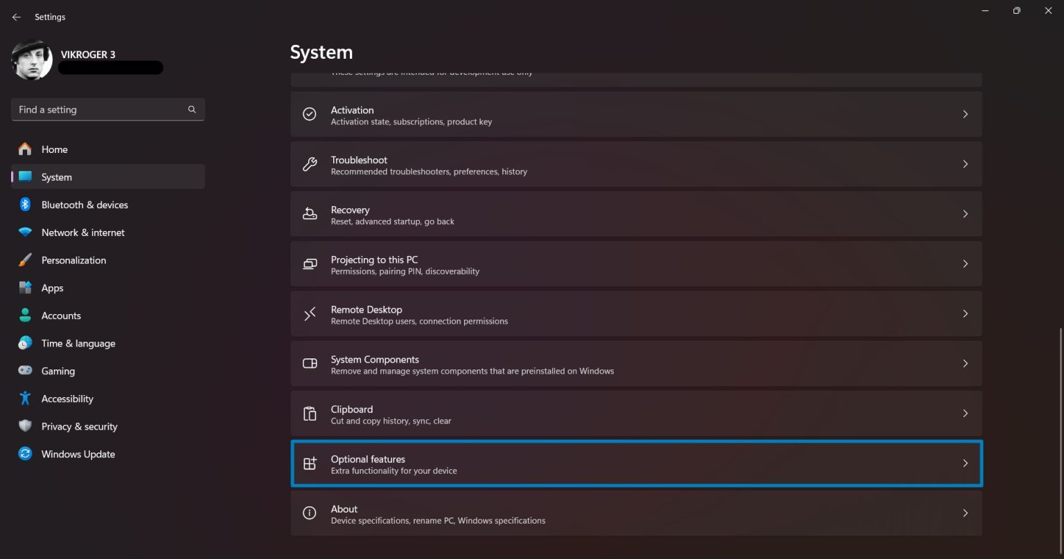Screen dimensions: 1064x559
Task: Expand the Troubleshoot settings row
Action: tap(636, 164)
